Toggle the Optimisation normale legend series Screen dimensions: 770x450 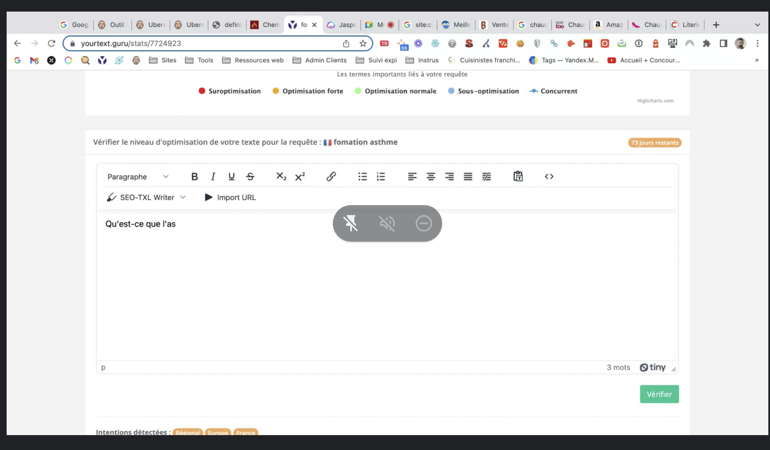(395, 91)
